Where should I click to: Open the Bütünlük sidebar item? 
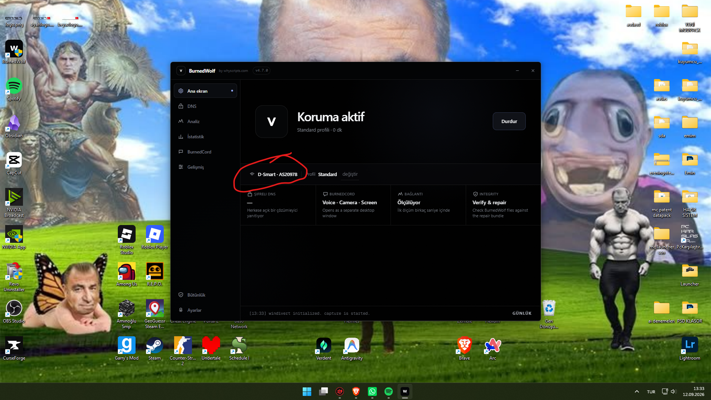(x=205, y=295)
